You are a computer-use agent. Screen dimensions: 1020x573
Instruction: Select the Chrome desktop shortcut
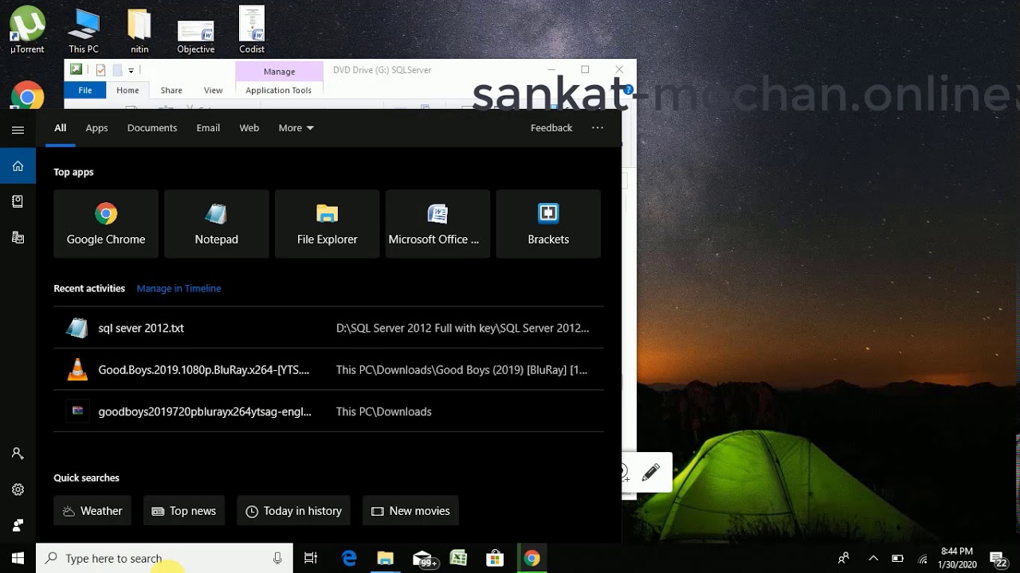tap(27, 95)
